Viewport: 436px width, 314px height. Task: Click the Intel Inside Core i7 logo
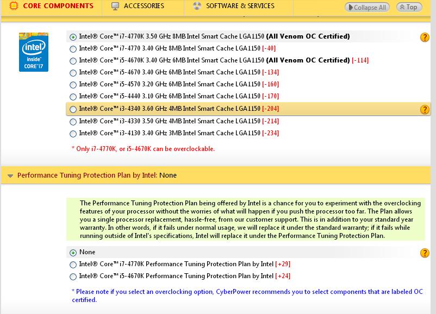(x=34, y=52)
